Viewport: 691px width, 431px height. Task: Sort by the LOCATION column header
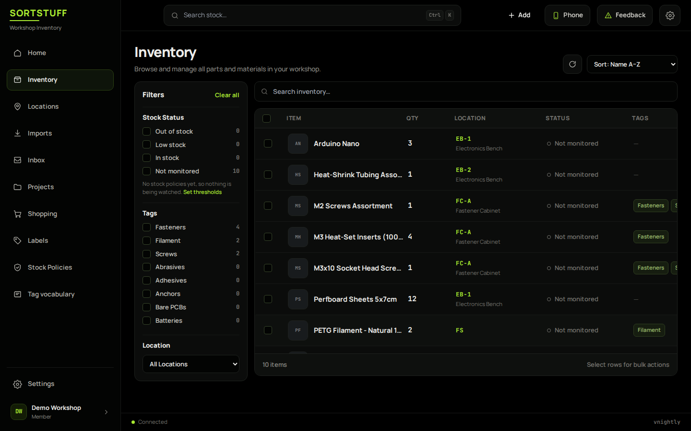tap(470, 118)
